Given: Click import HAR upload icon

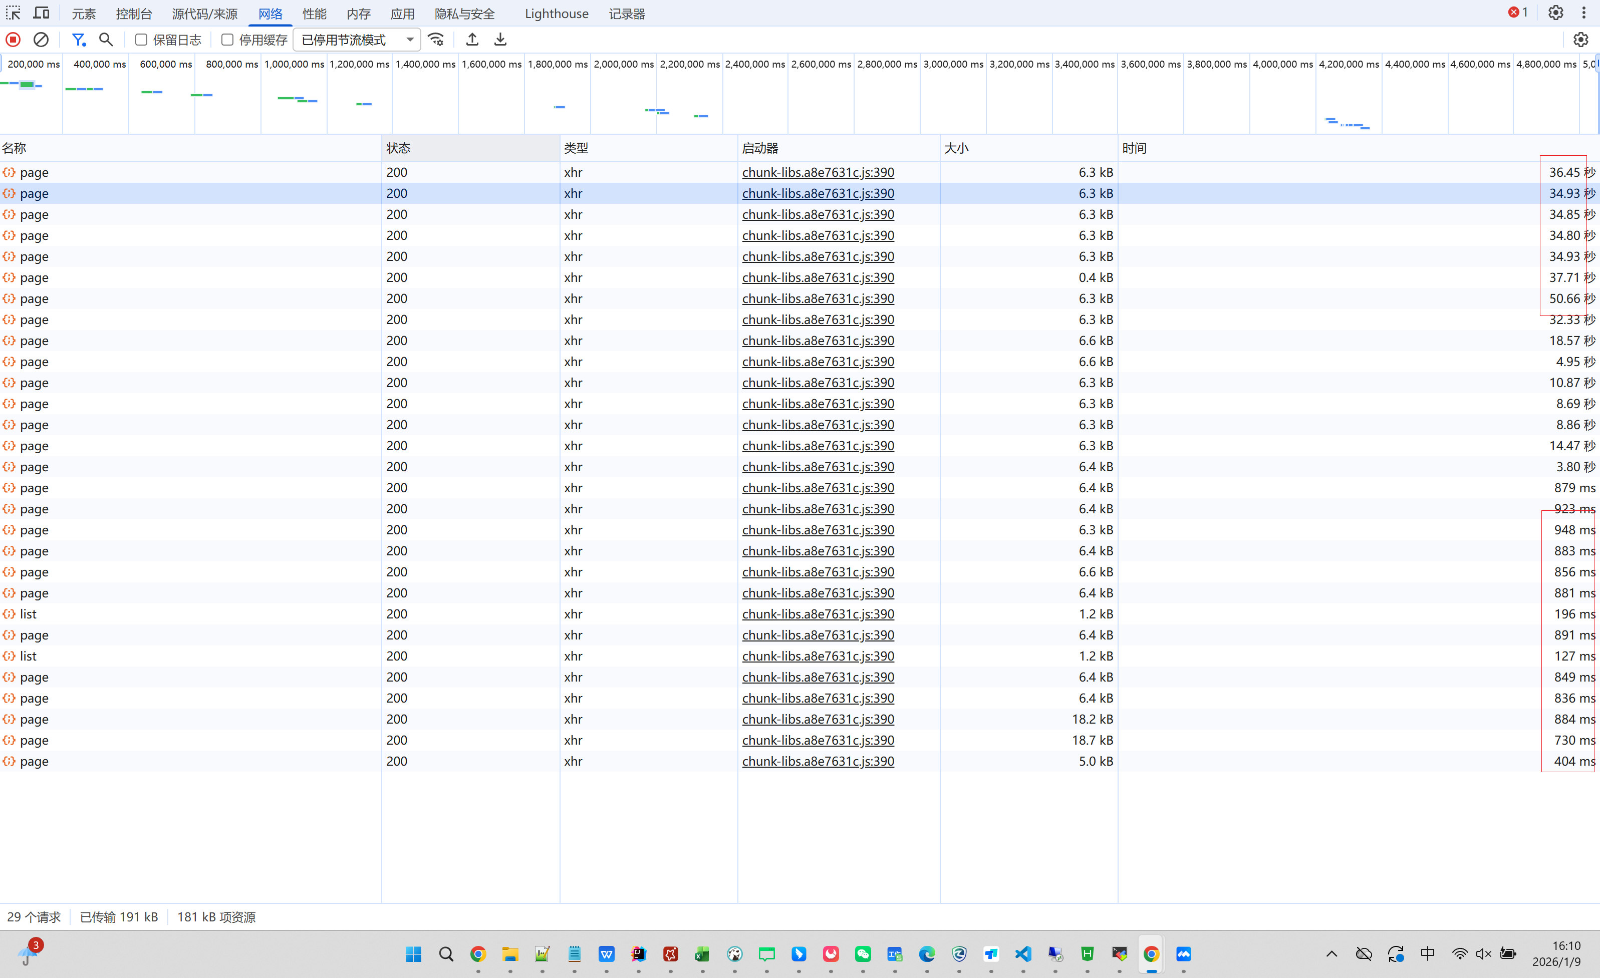Looking at the screenshot, I should [x=472, y=40].
